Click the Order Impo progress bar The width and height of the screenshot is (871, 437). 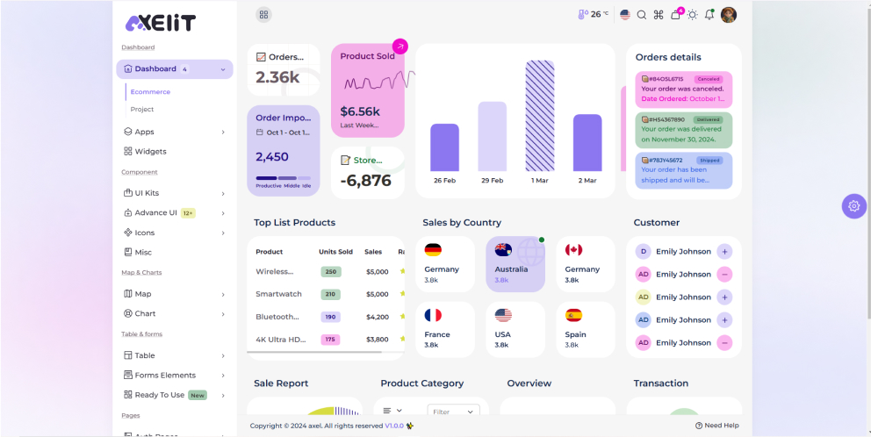click(283, 178)
